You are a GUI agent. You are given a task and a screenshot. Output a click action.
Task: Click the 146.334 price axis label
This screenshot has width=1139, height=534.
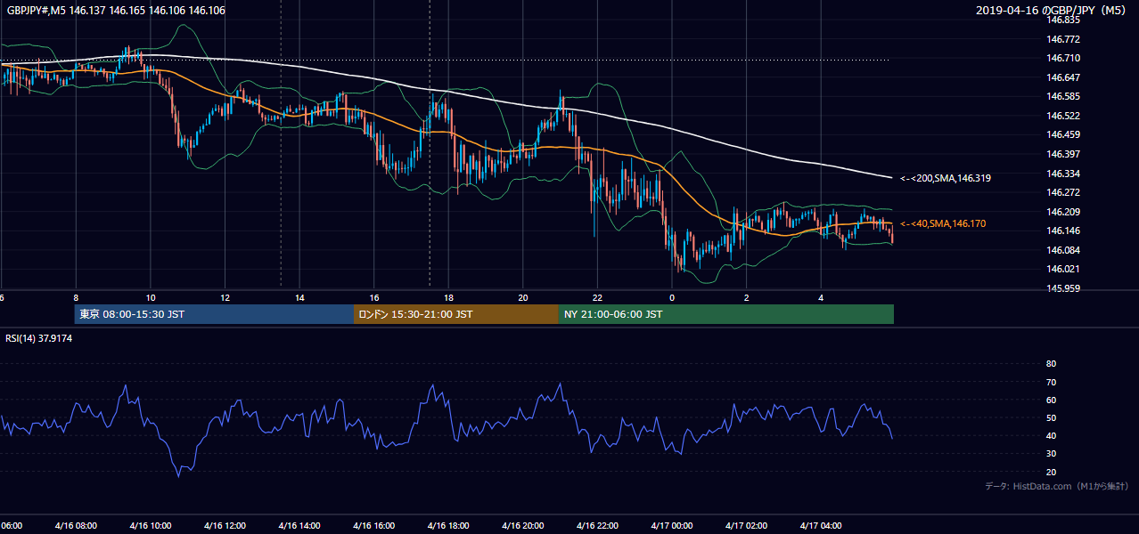tap(1064, 173)
